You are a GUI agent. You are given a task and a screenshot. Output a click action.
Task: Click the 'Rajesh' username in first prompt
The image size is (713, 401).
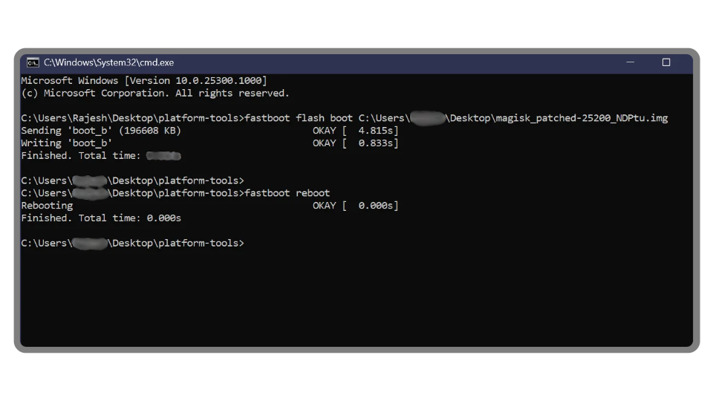(91, 118)
